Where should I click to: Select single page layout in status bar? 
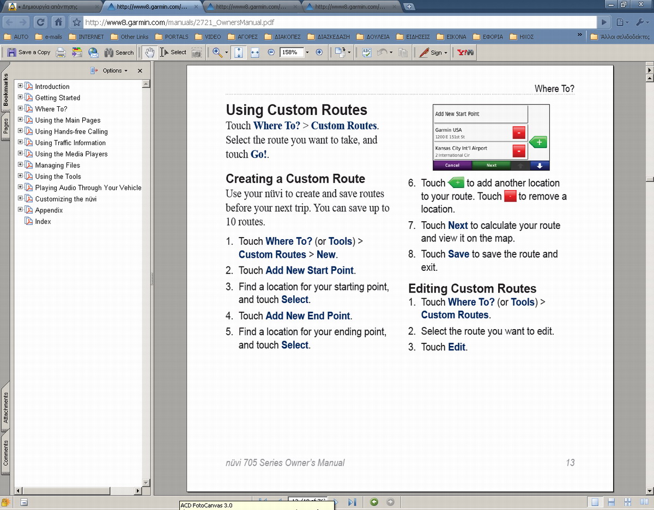(x=596, y=502)
